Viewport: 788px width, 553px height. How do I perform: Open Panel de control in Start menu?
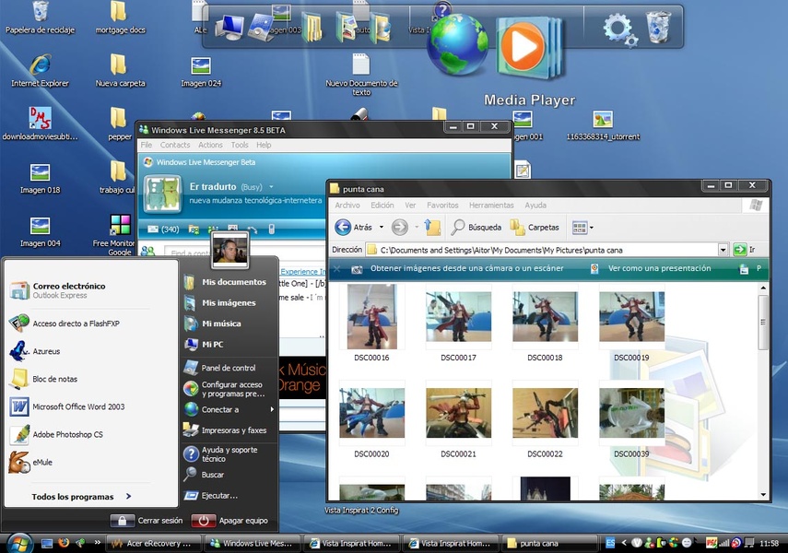(x=219, y=368)
